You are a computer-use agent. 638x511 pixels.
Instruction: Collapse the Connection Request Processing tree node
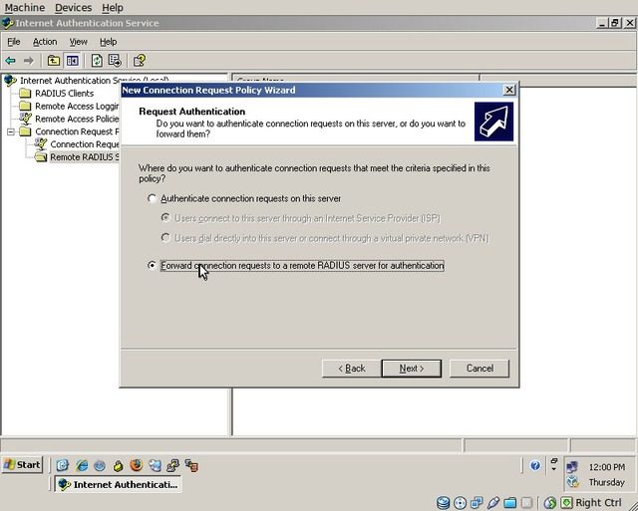tap(11, 131)
